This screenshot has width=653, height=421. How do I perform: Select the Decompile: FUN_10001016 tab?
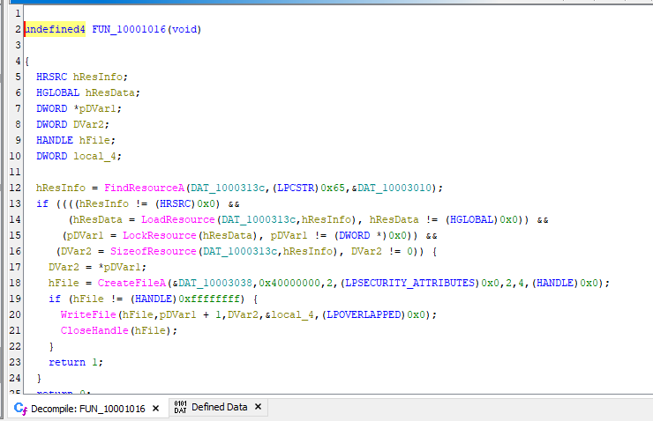point(88,408)
